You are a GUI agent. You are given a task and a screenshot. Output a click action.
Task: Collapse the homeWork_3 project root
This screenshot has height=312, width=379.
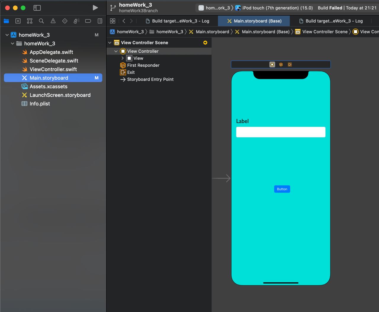pyautogui.click(x=7, y=35)
